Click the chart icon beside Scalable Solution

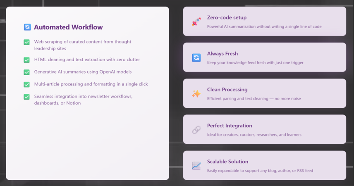pyautogui.click(x=196, y=166)
